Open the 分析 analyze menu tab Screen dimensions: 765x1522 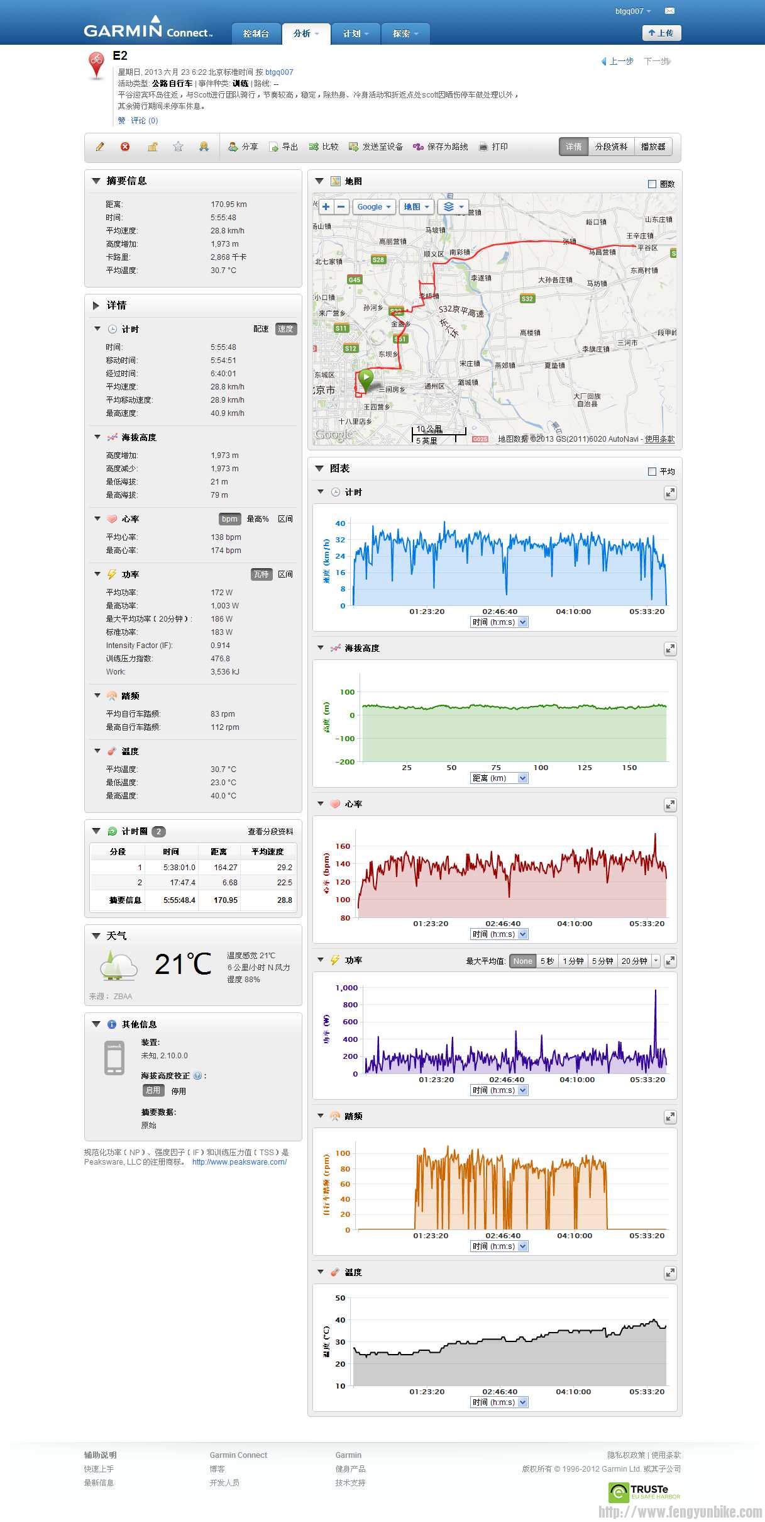pyautogui.click(x=306, y=33)
